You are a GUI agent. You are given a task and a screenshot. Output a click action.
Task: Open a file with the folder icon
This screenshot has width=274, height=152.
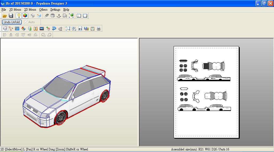pyautogui.click(x=5, y=16)
